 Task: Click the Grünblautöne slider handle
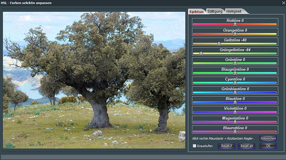click(x=235, y=93)
